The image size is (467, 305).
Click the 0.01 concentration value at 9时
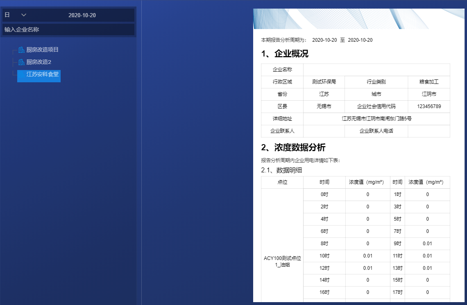(x=427, y=244)
